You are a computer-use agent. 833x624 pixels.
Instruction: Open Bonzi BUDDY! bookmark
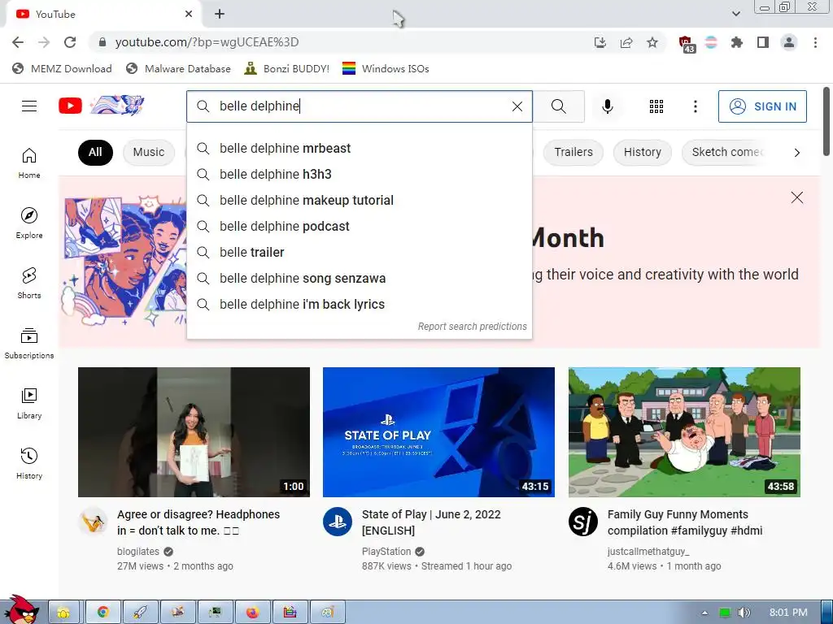coord(287,68)
